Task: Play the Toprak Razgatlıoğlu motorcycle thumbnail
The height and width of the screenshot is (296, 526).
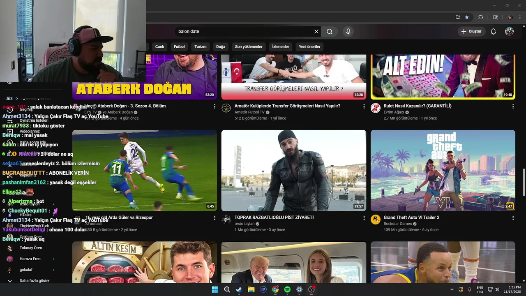Action: (x=294, y=171)
